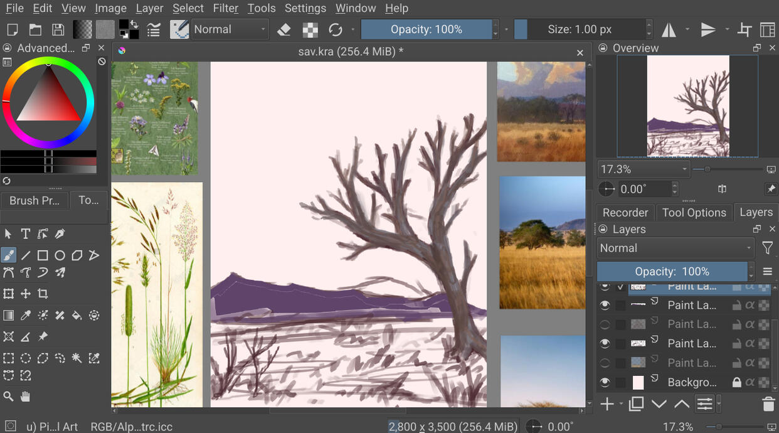Open the Filter menu

click(x=225, y=8)
